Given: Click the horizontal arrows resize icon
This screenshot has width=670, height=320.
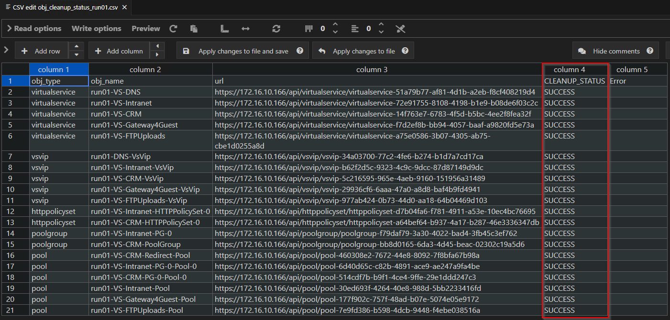Looking at the screenshot, I should [x=245, y=29].
